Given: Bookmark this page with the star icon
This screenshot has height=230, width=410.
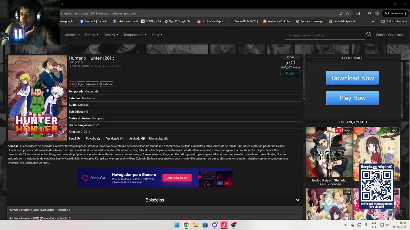Looking at the screenshot, I should pos(348,13).
